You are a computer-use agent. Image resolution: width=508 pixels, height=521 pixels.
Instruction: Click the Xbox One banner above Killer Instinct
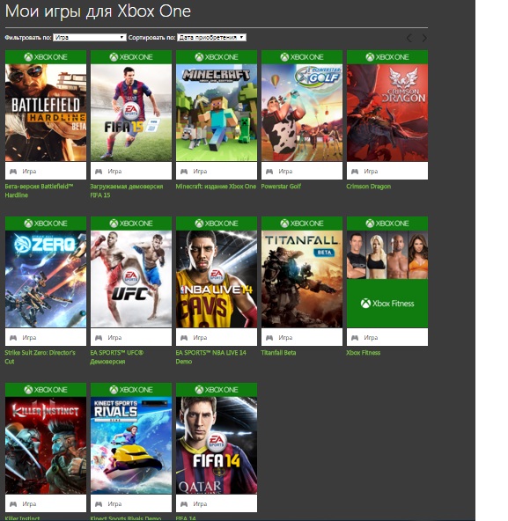coord(46,390)
